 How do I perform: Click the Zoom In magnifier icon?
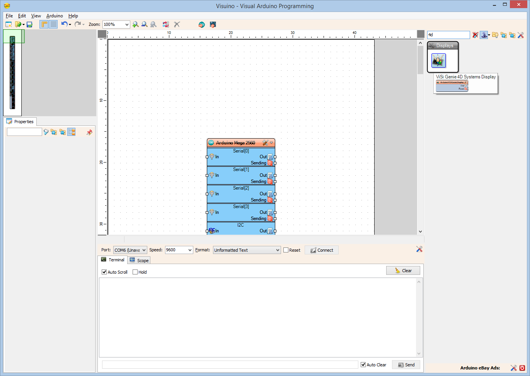coord(135,24)
